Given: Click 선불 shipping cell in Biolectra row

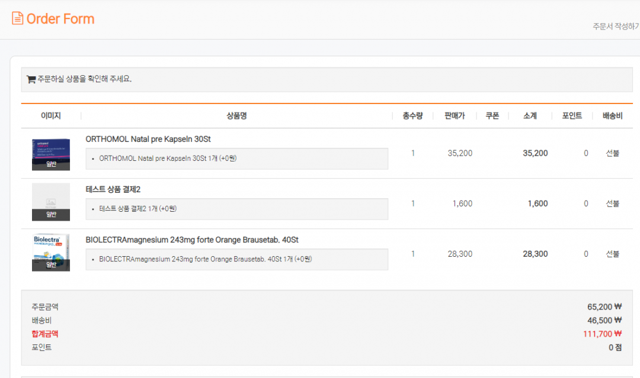Looking at the screenshot, I should (613, 254).
